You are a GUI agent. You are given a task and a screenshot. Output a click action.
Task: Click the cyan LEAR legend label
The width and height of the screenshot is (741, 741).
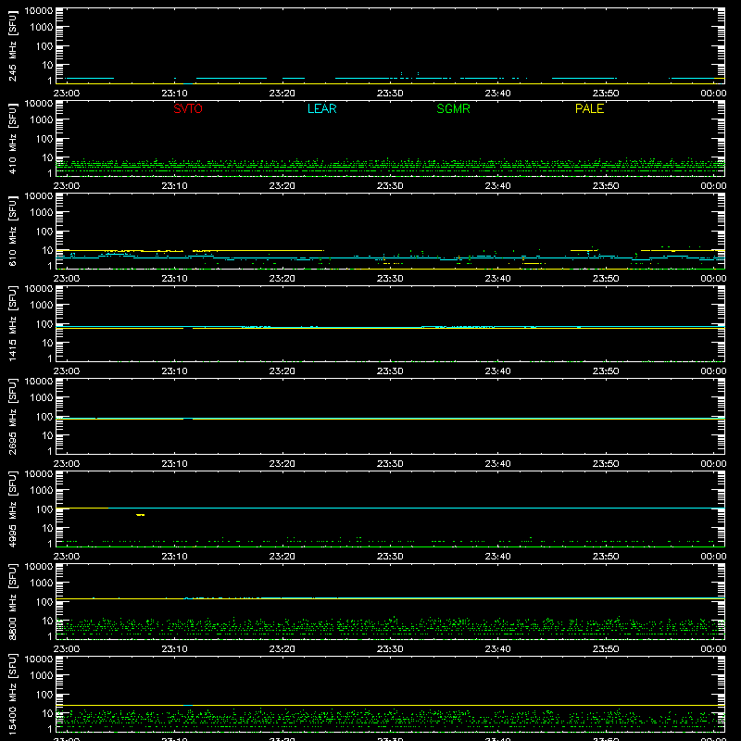pos(321,108)
